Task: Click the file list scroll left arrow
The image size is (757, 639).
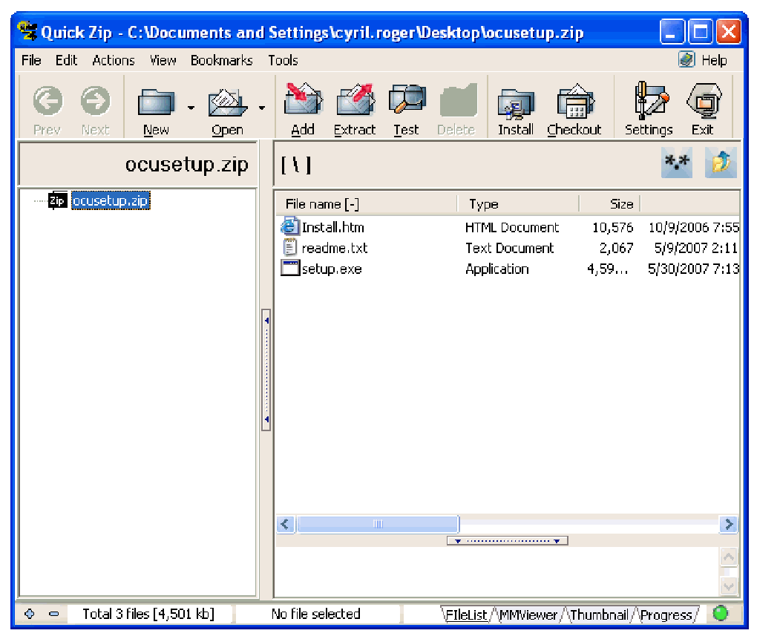Action: (285, 524)
